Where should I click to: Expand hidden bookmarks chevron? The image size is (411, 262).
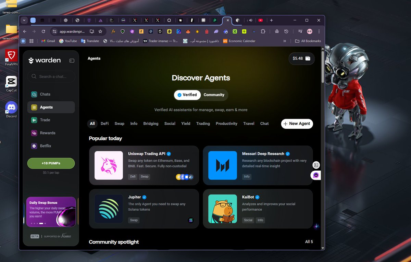pyautogui.click(x=285, y=41)
